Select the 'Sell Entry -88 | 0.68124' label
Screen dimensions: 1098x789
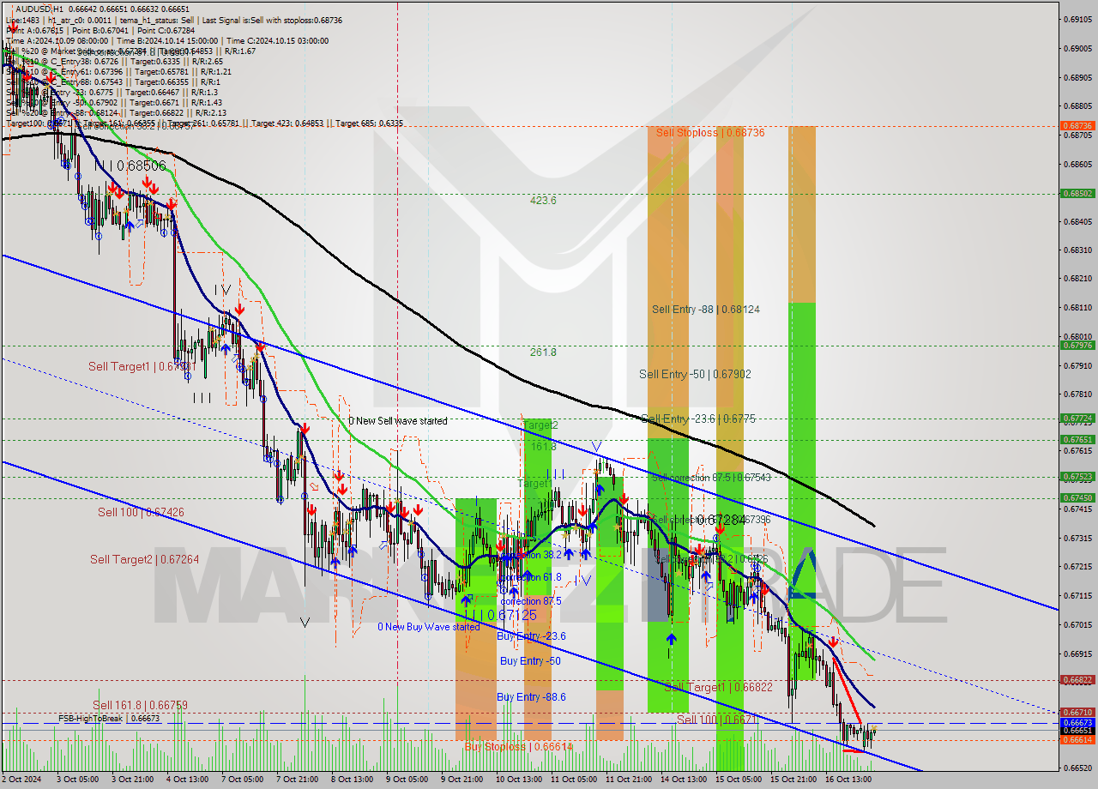(x=705, y=310)
